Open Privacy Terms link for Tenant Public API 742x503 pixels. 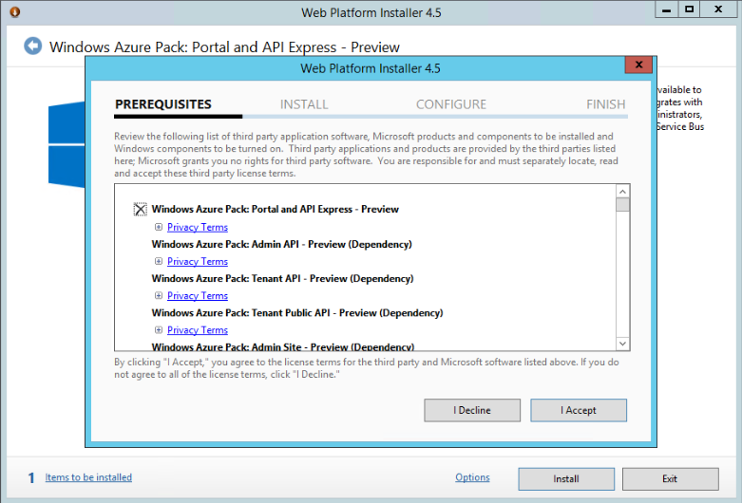(x=198, y=330)
